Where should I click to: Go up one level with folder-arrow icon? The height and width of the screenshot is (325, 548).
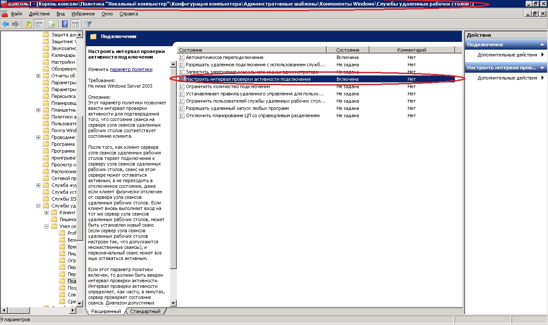pos(29,24)
